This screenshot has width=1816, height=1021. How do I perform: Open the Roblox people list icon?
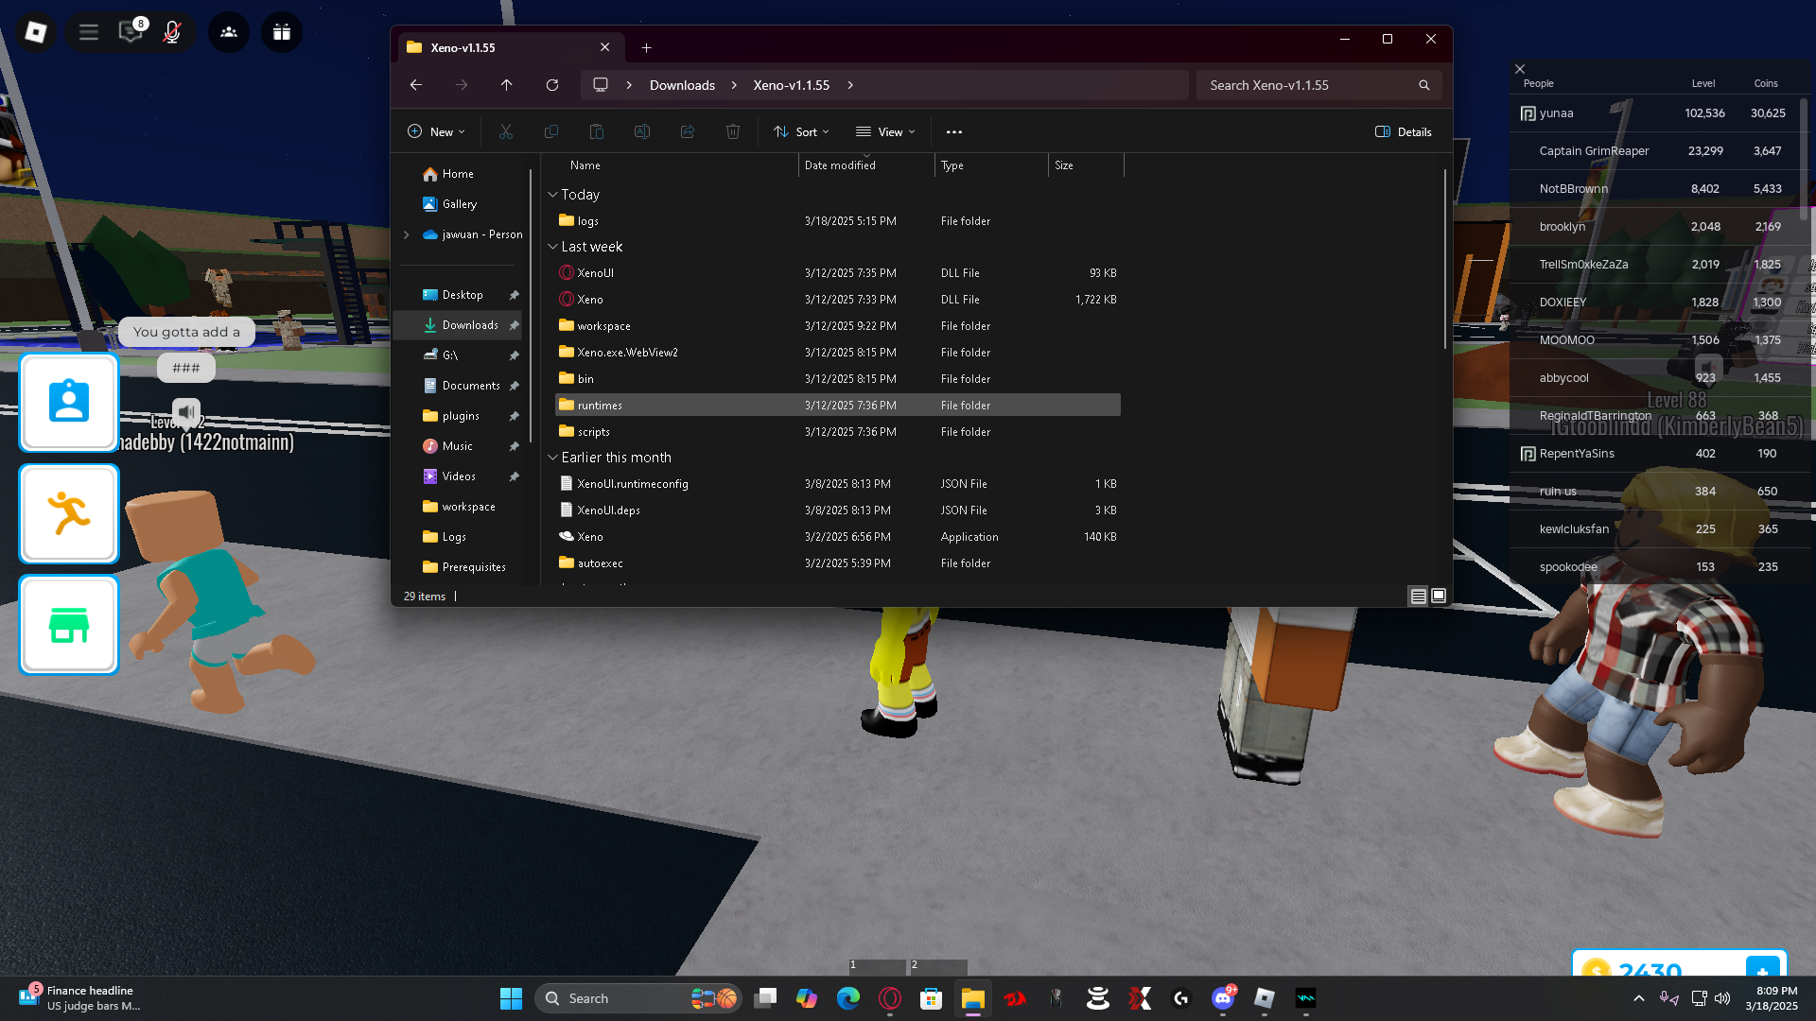click(229, 32)
